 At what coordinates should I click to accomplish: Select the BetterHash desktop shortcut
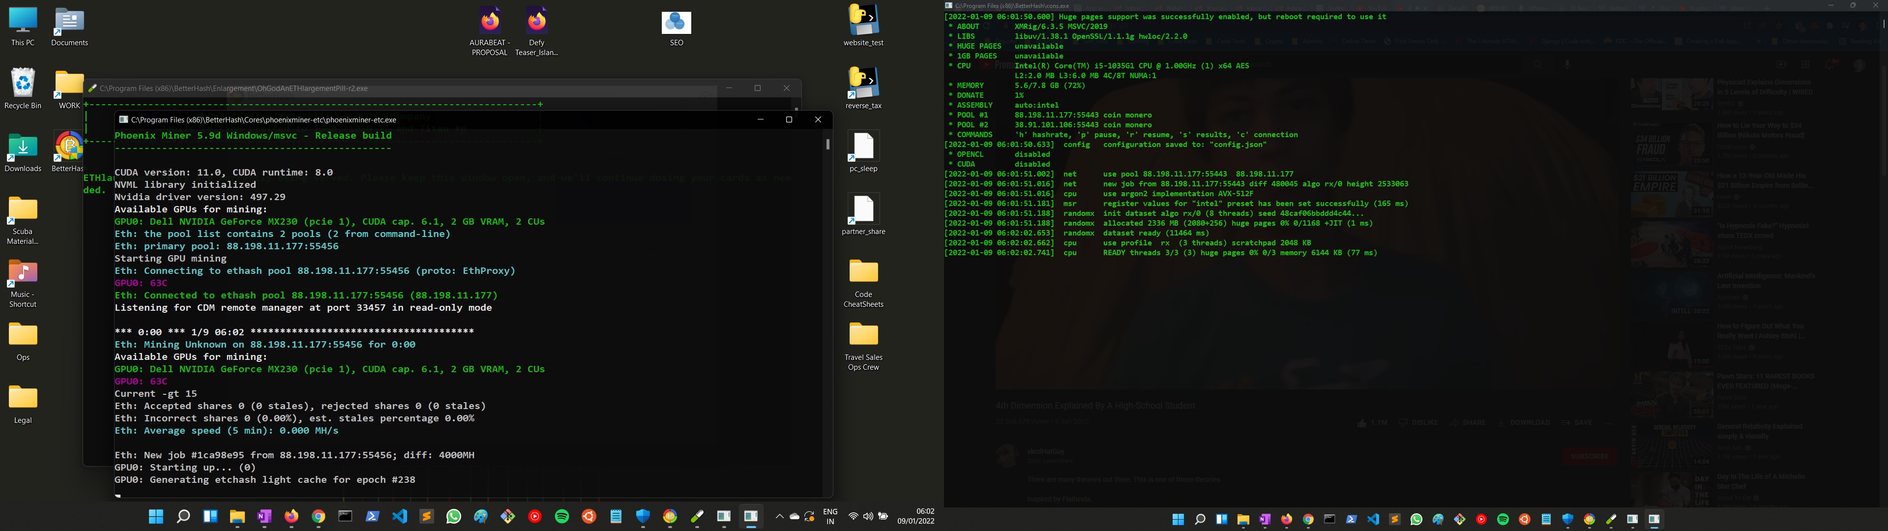point(68,152)
